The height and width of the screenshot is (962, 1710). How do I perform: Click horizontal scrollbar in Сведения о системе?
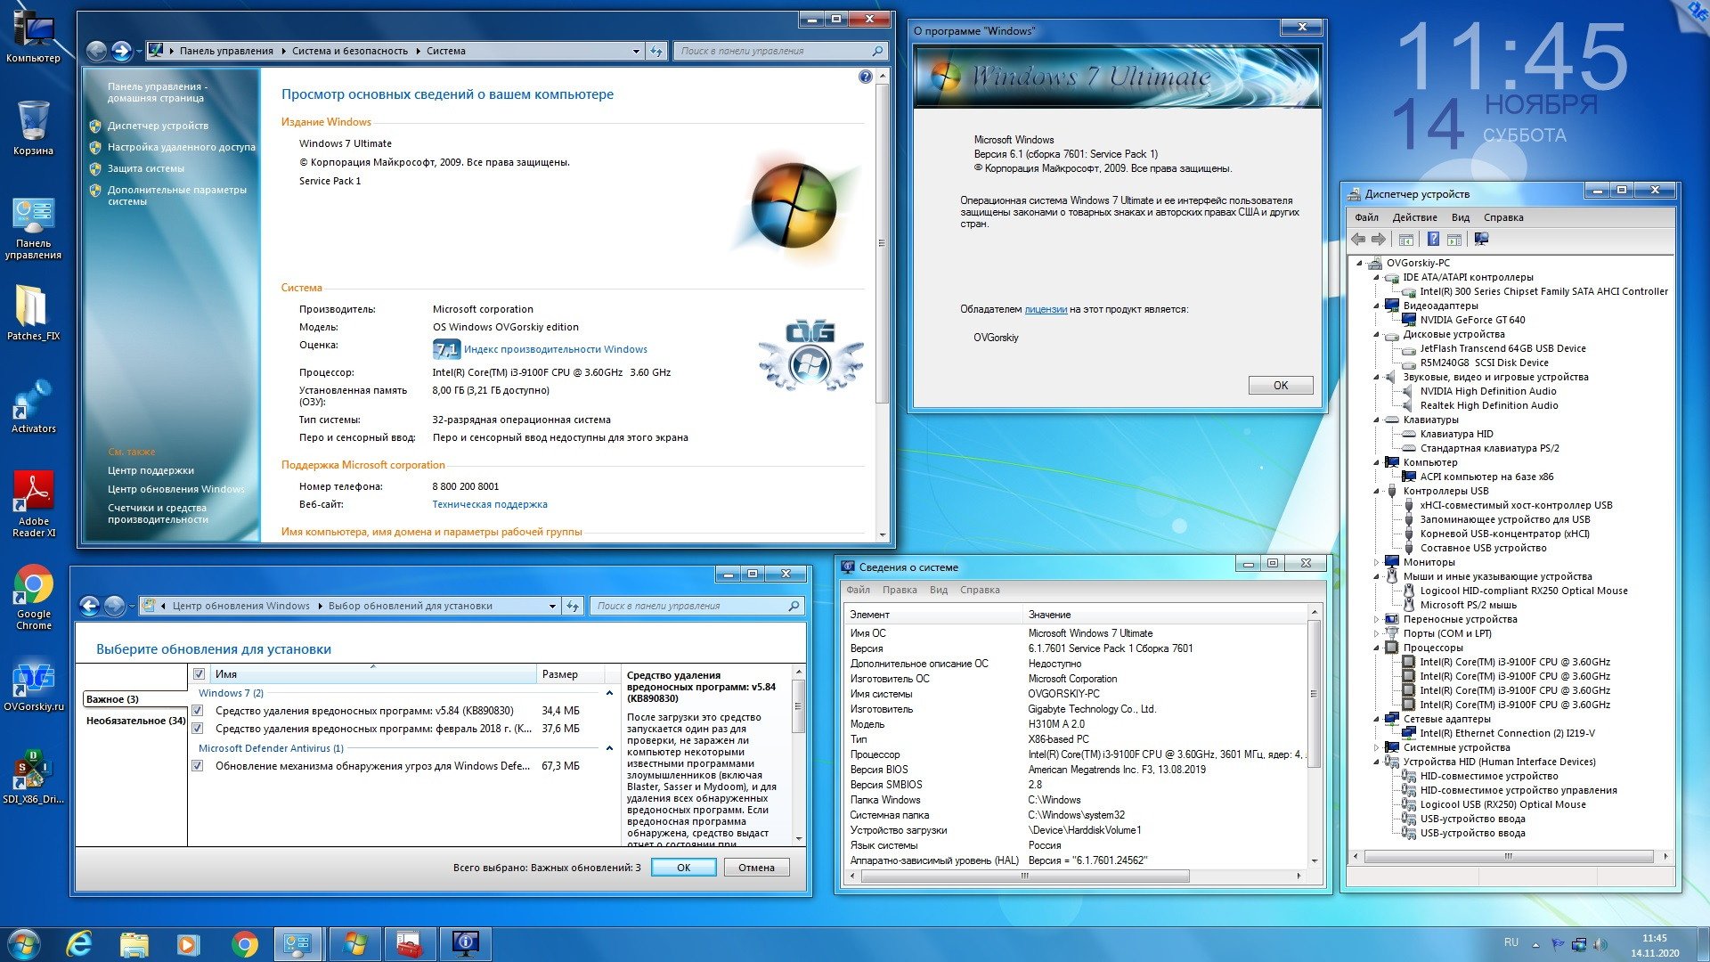(1024, 876)
